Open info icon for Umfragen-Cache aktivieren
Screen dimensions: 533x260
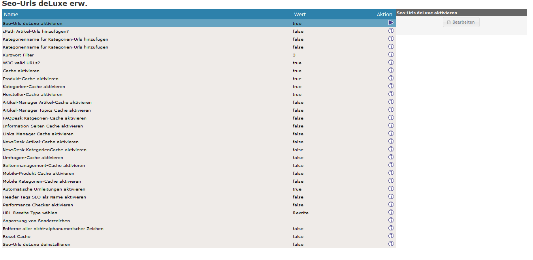pyautogui.click(x=391, y=157)
